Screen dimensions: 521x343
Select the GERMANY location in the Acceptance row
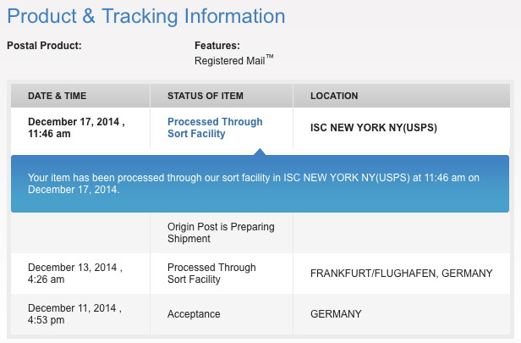click(336, 314)
